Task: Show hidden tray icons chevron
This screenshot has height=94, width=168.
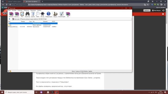Action: click(x=149, y=92)
